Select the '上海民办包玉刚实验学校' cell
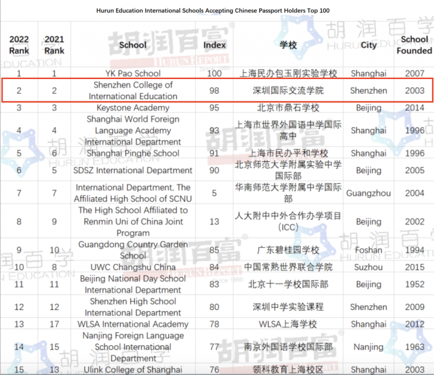The height and width of the screenshot is (375, 434). tap(288, 73)
